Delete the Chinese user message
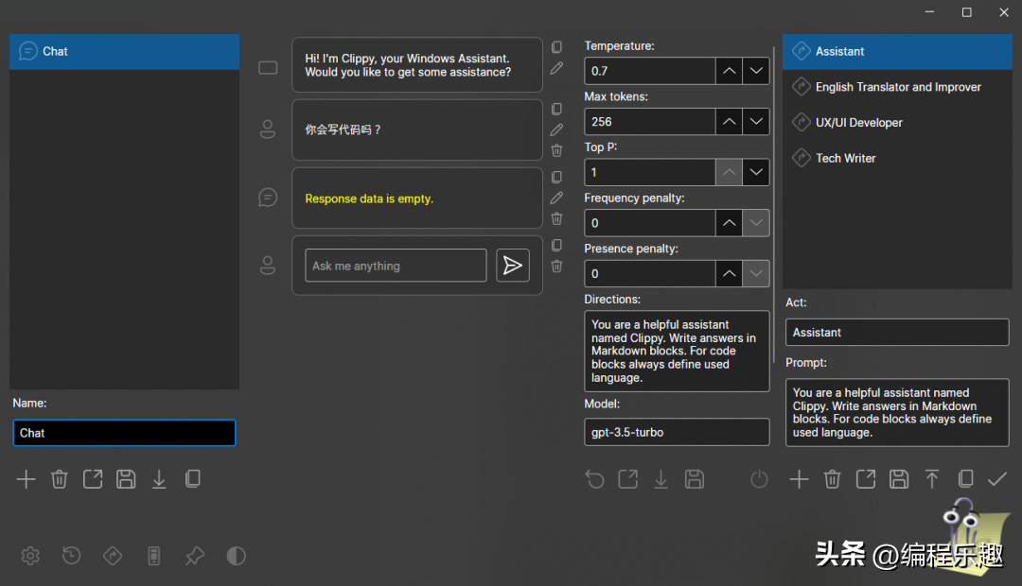Image resolution: width=1022 pixels, height=586 pixels. click(556, 150)
